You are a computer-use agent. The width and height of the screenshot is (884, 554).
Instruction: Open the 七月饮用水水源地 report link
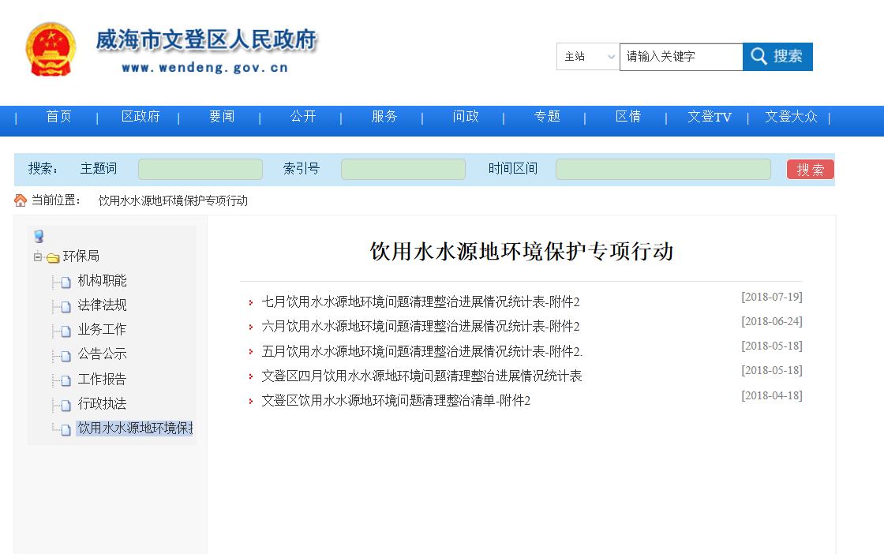pyautogui.click(x=420, y=301)
